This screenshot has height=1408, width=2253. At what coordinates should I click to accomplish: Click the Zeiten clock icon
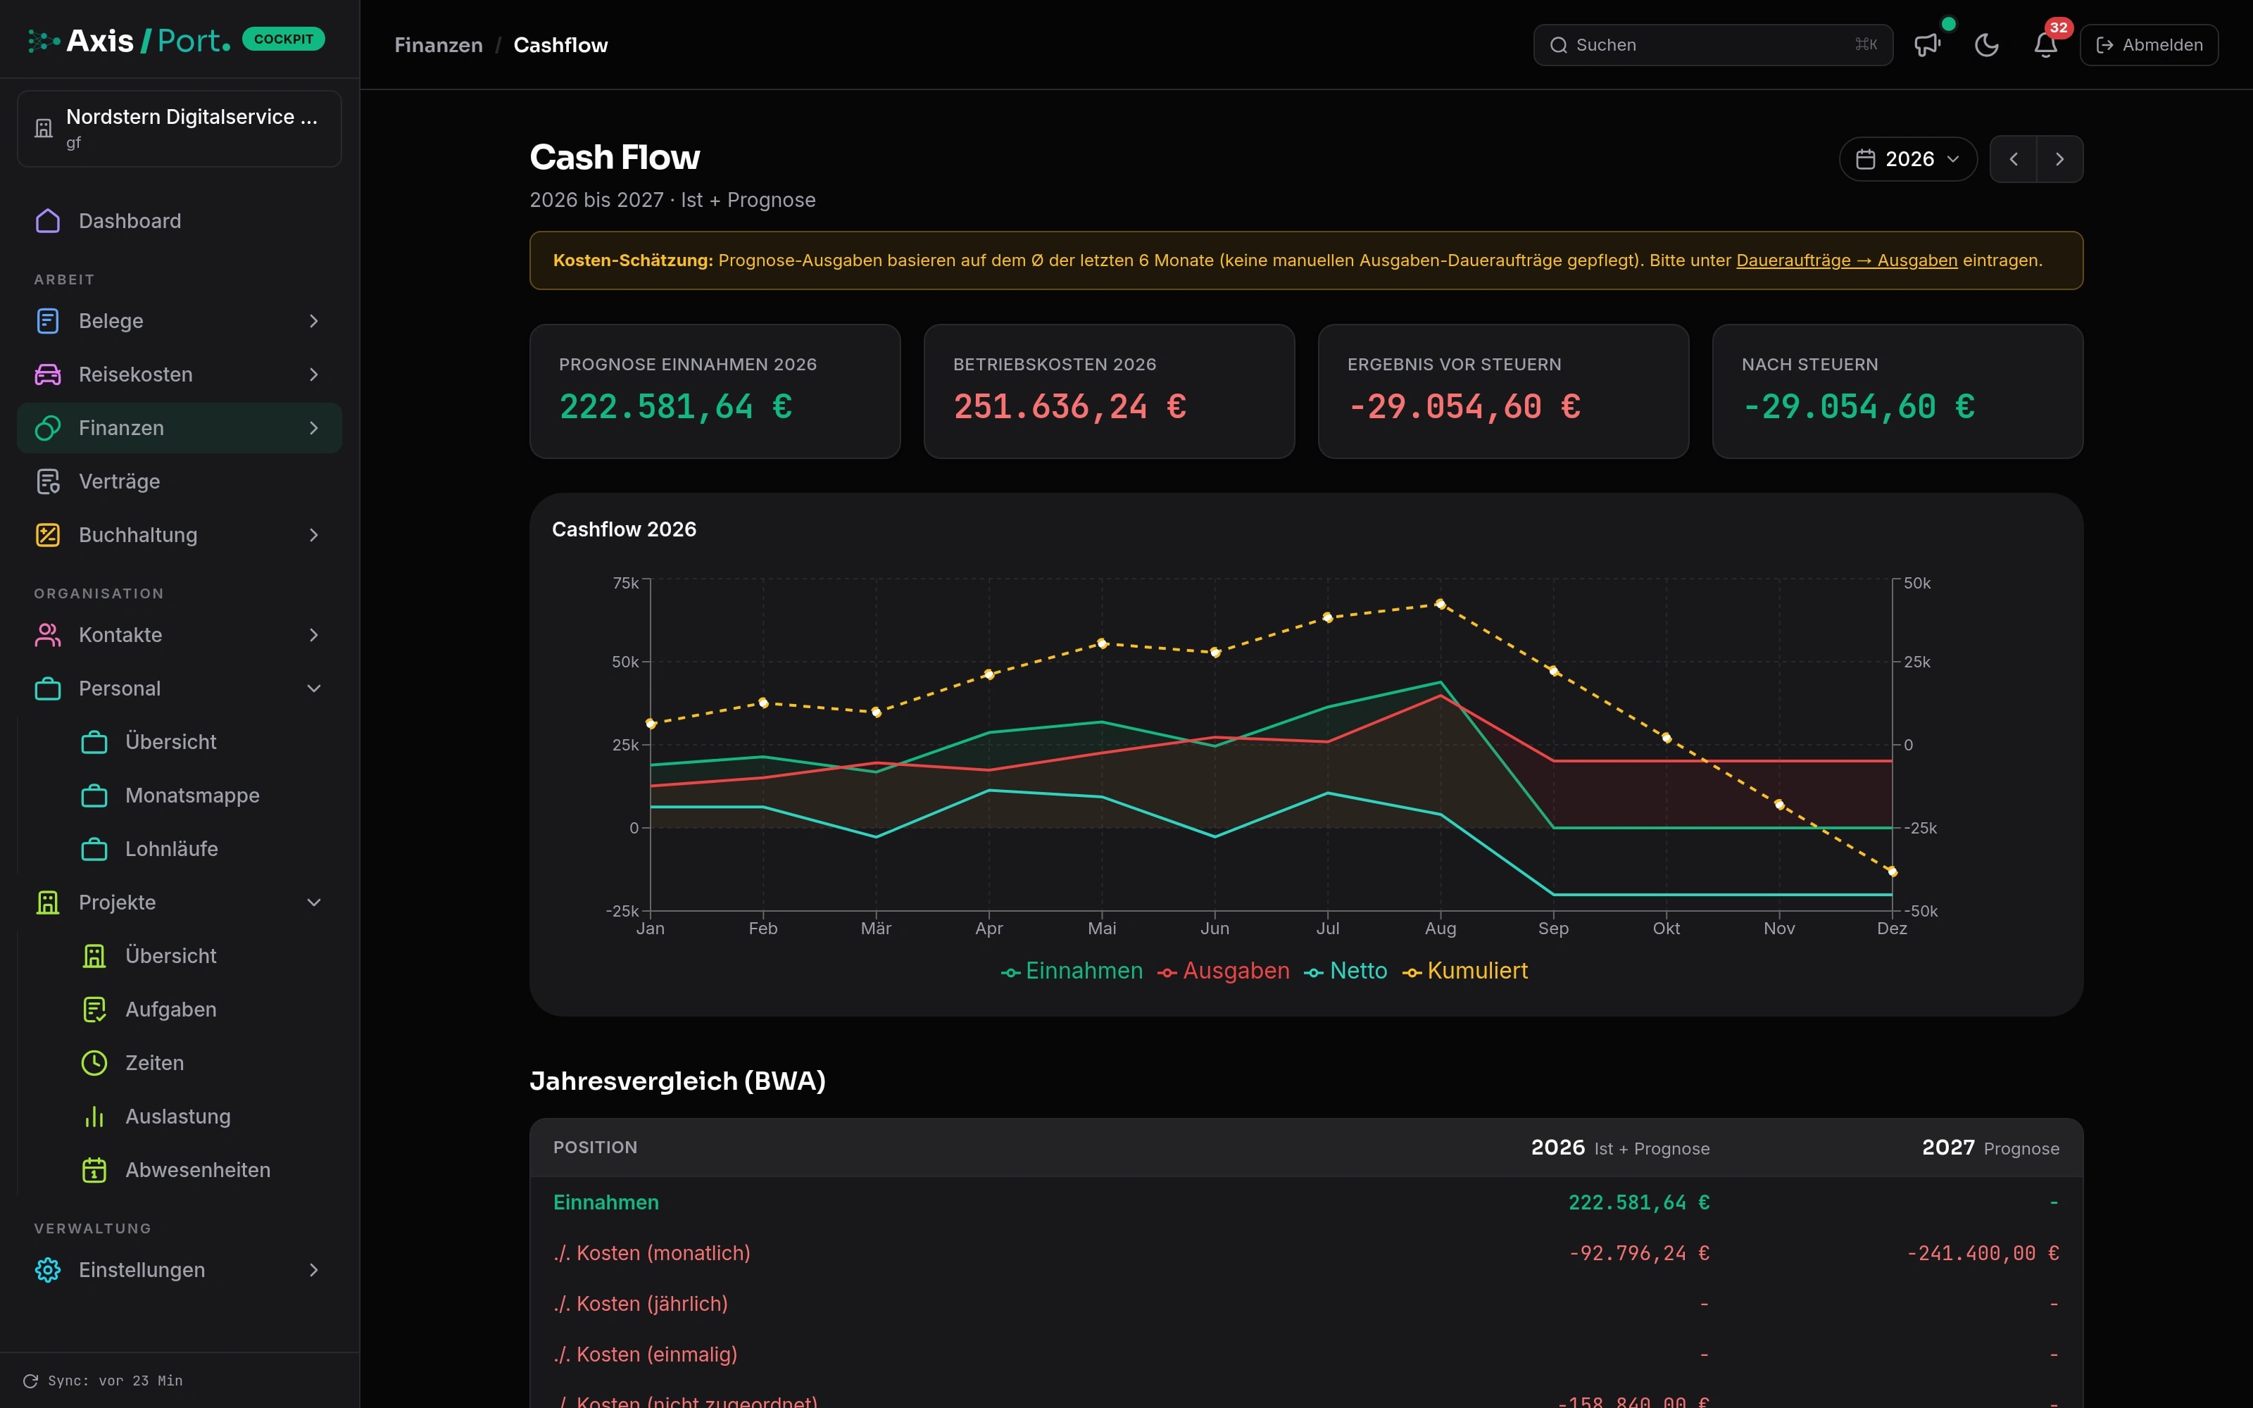click(94, 1062)
